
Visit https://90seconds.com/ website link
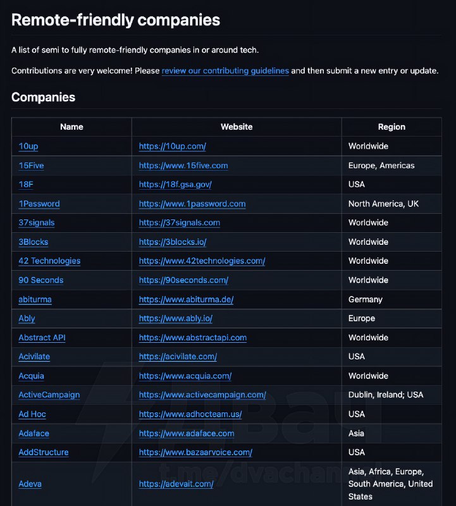point(183,280)
